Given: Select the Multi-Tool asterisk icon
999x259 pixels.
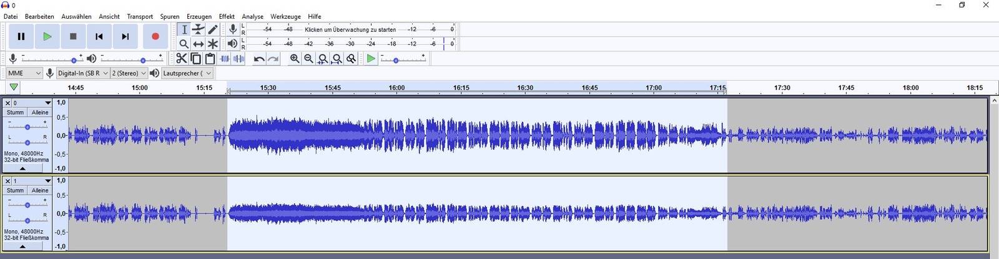Looking at the screenshot, I should pyautogui.click(x=213, y=44).
